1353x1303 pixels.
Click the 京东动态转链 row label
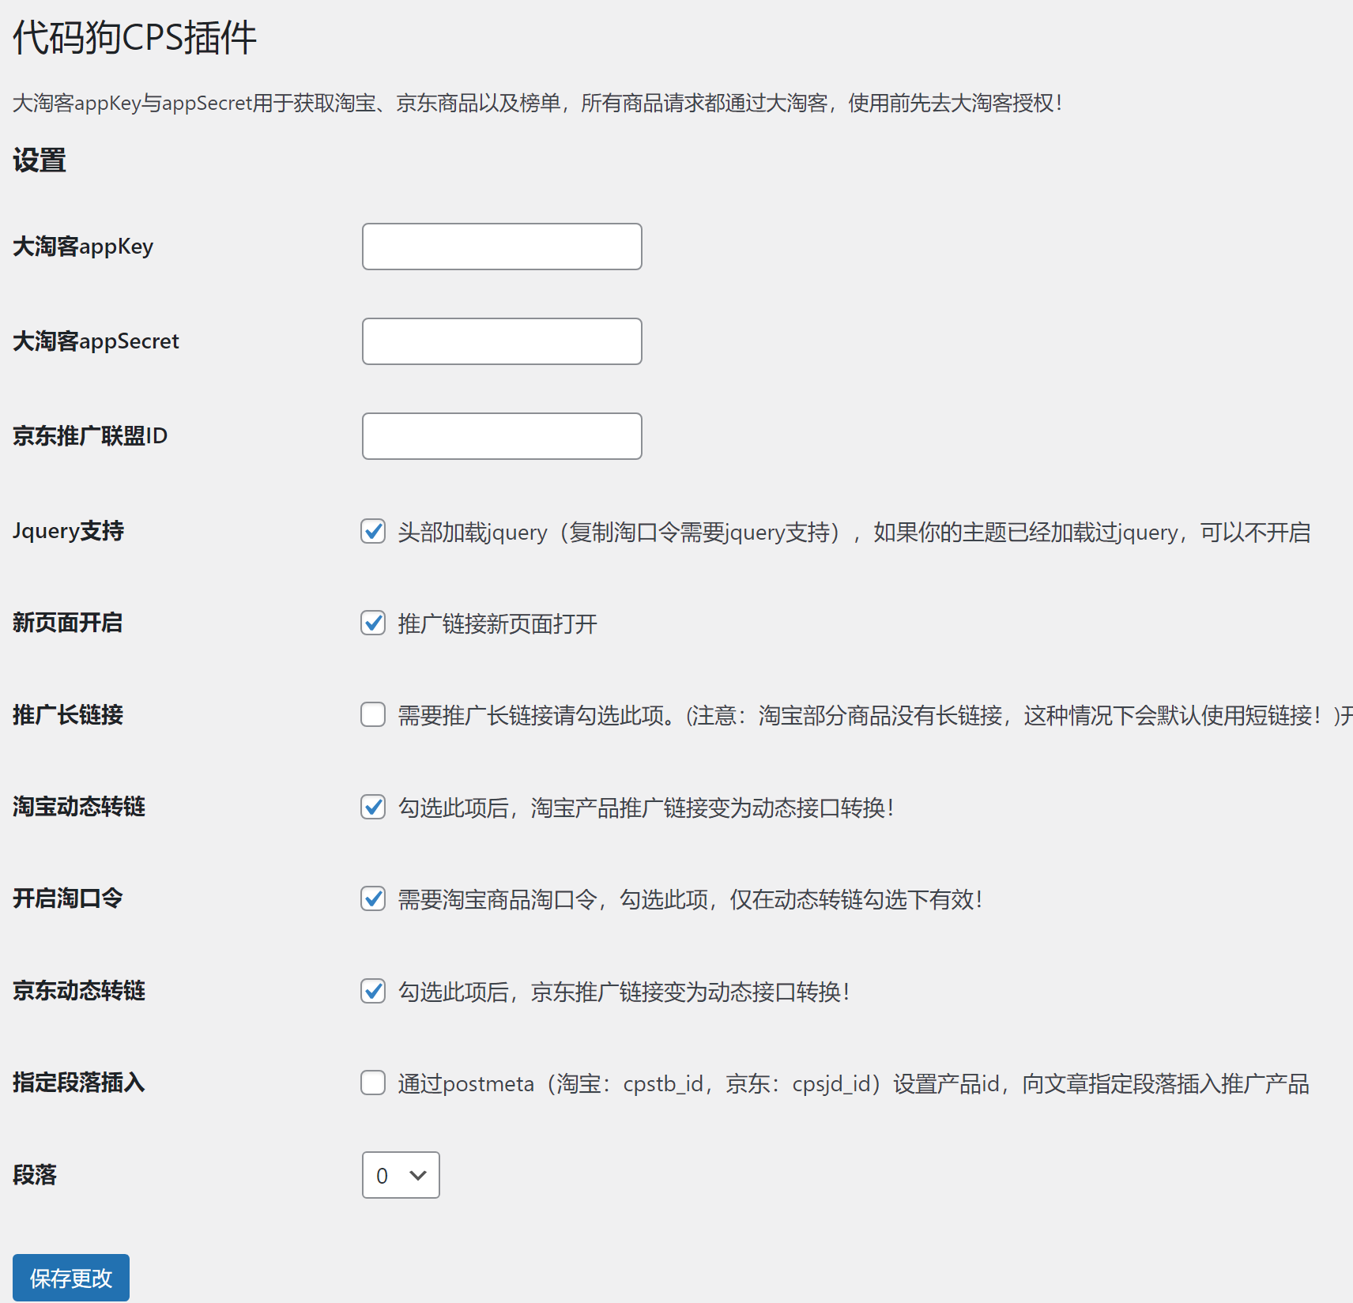[x=79, y=991]
